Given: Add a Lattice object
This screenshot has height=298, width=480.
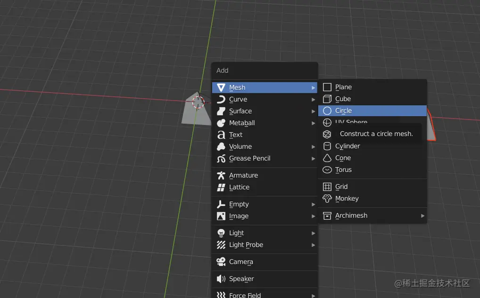Looking at the screenshot, I should pos(265,187).
